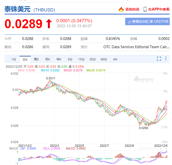Viewport: 172px width, 165px height.
Task: Select the 日K chart tab
Action: click(25, 59)
